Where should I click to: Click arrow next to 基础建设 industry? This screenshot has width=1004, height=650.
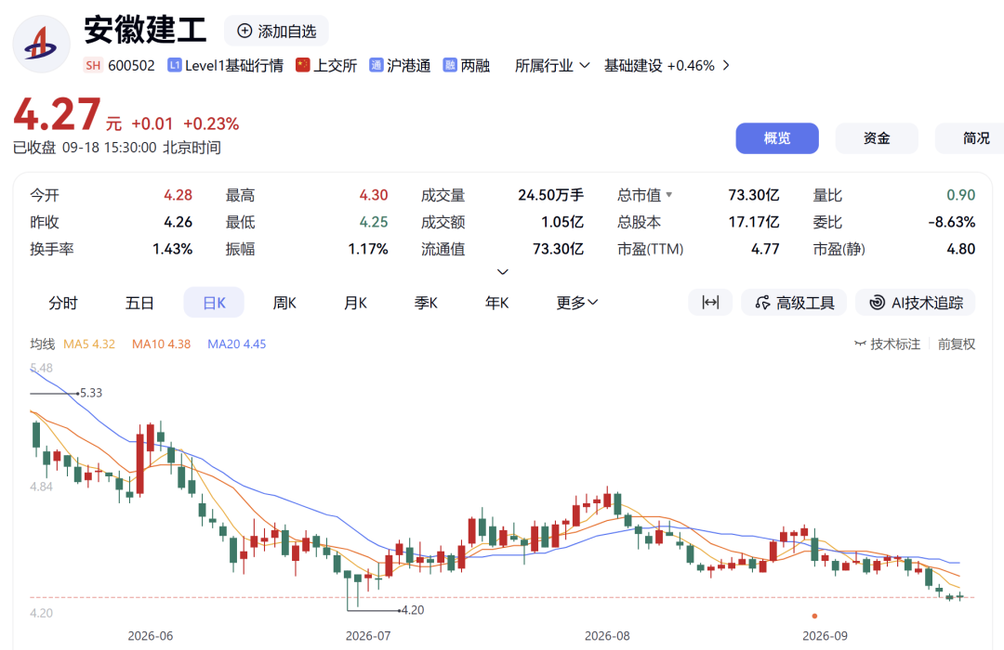click(x=725, y=65)
